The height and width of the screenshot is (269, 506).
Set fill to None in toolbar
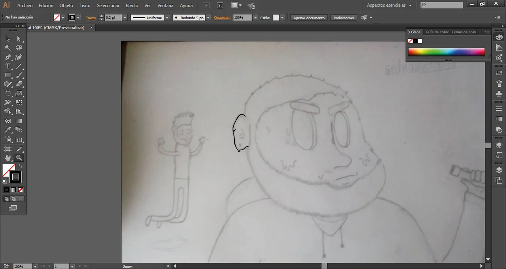pyautogui.click(x=57, y=17)
